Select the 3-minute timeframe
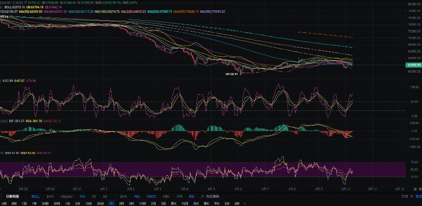Image resolution: width=422 pixels, height=206 pixels. (x=227, y=204)
